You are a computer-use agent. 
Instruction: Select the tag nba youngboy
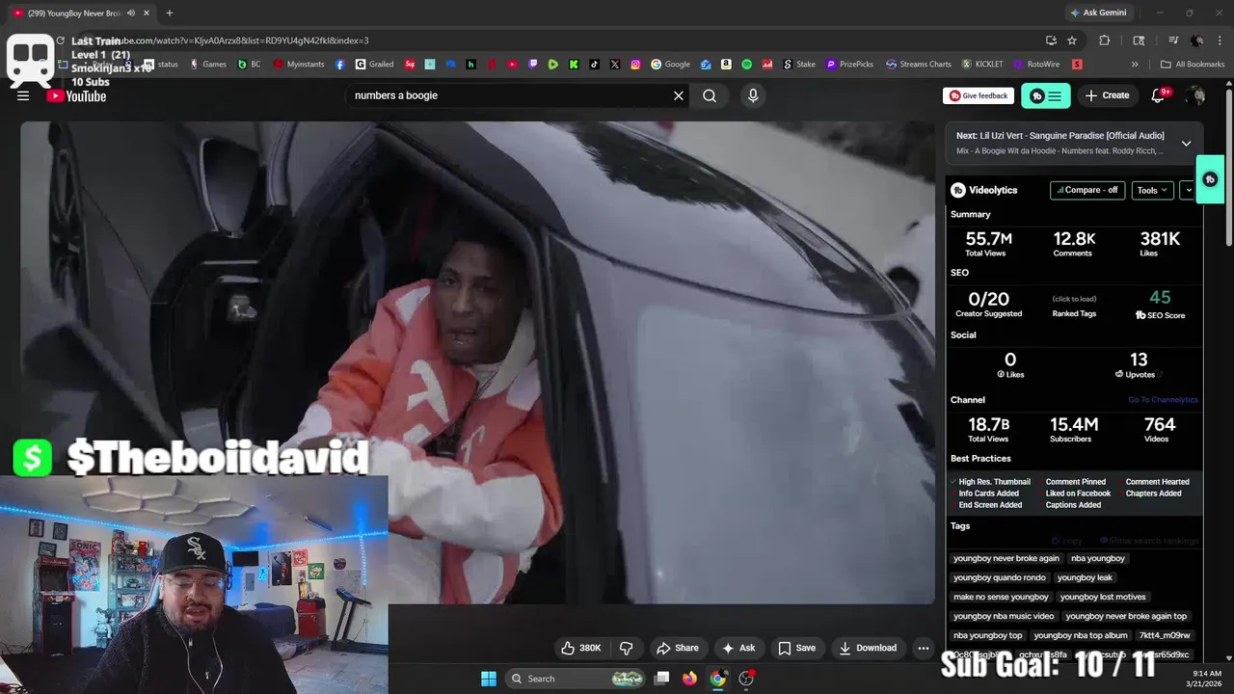(1098, 558)
